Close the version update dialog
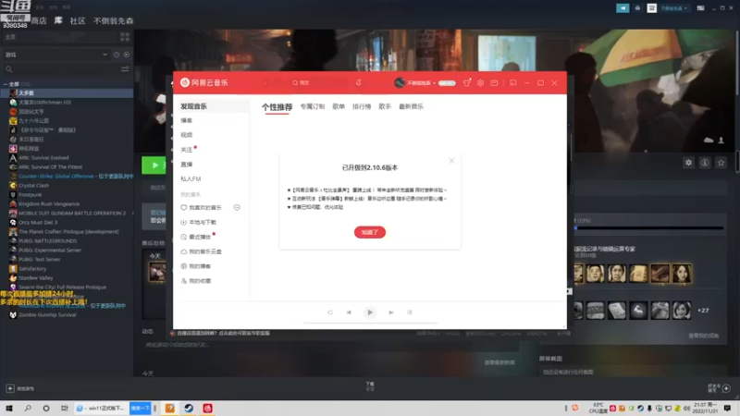Image resolution: width=740 pixels, height=416 pixels. (x=451, y=161)
